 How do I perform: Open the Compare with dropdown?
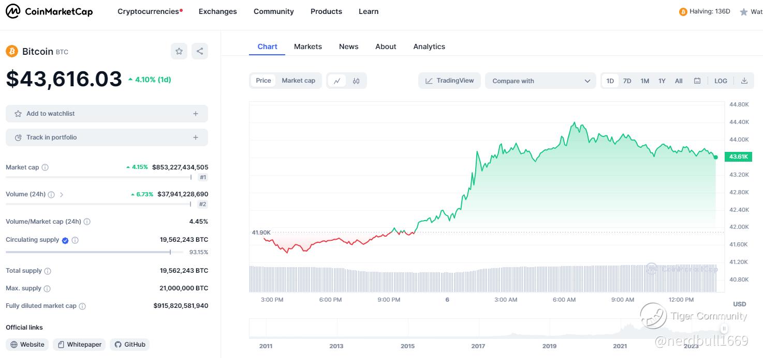click(x=540, y=81)
